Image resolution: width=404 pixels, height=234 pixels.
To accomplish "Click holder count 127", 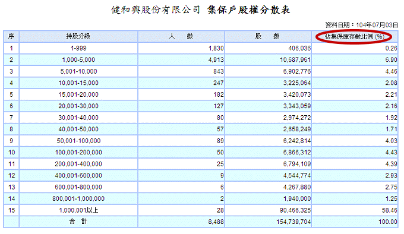I will tap(219, 106).
